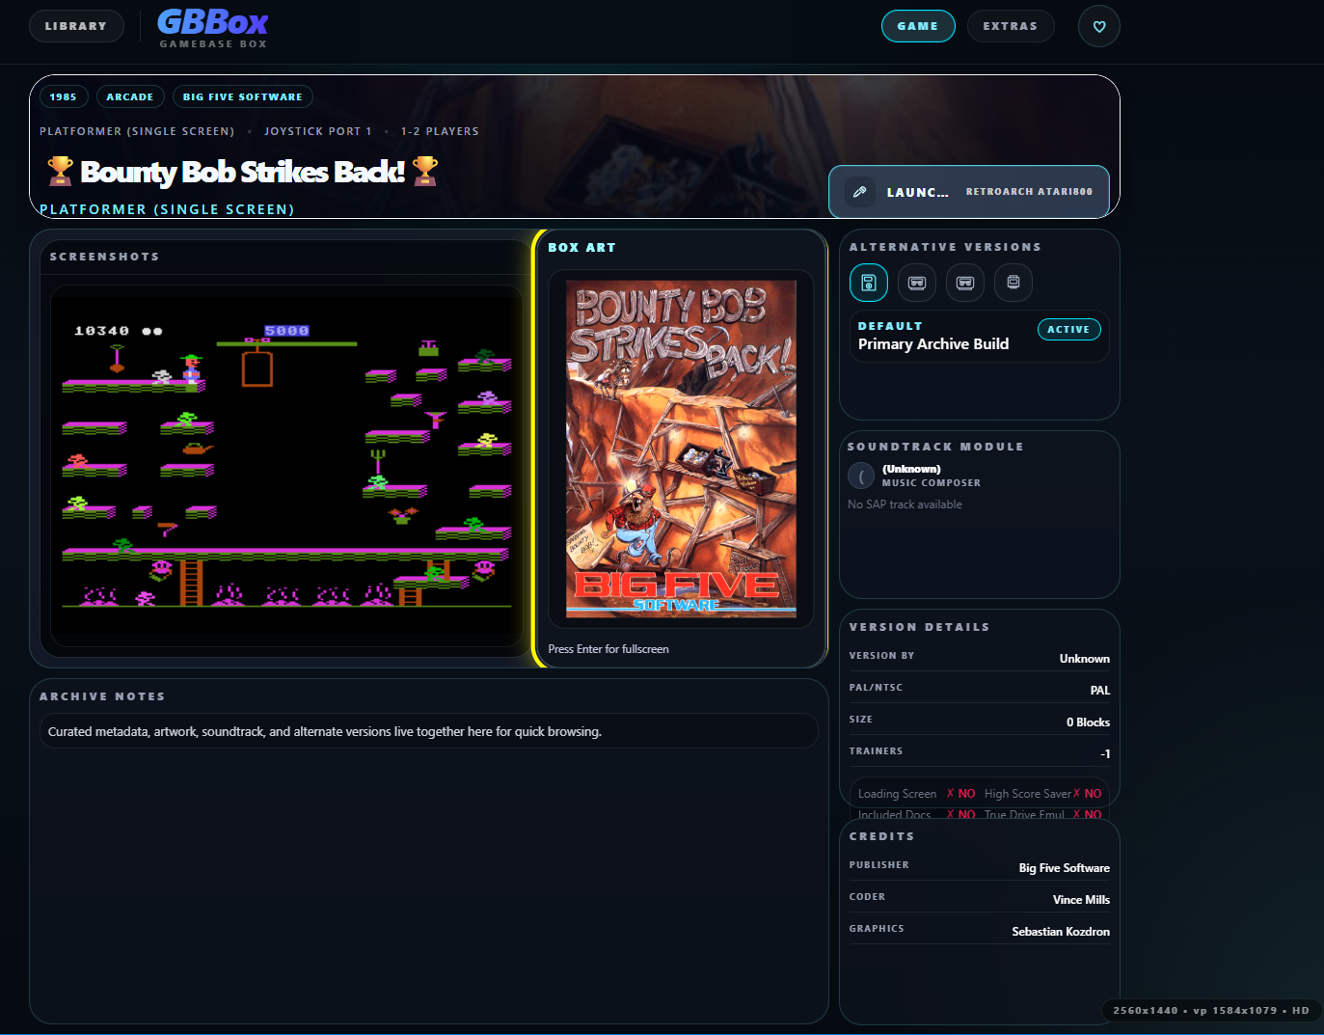
Task: Click coder Vince Mills in Credits
Action: 1081,900
